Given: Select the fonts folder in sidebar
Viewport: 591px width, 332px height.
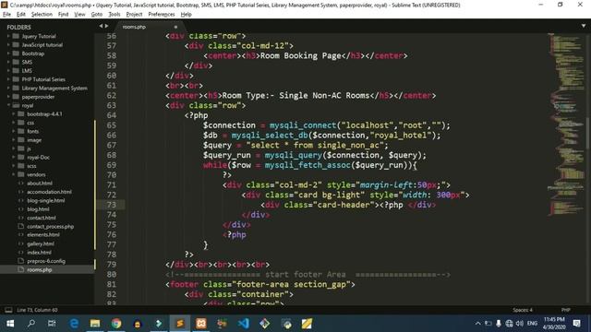Looking at the screenshot, I should (32, 131).
